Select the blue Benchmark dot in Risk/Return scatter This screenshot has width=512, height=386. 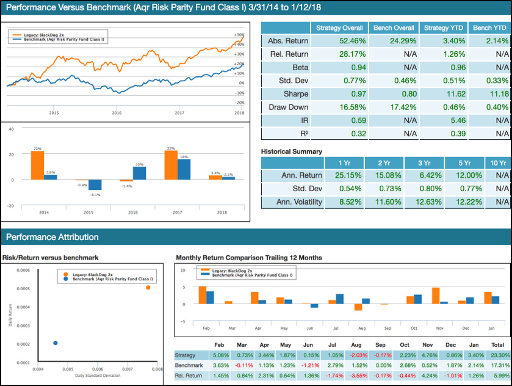(56, 343)
